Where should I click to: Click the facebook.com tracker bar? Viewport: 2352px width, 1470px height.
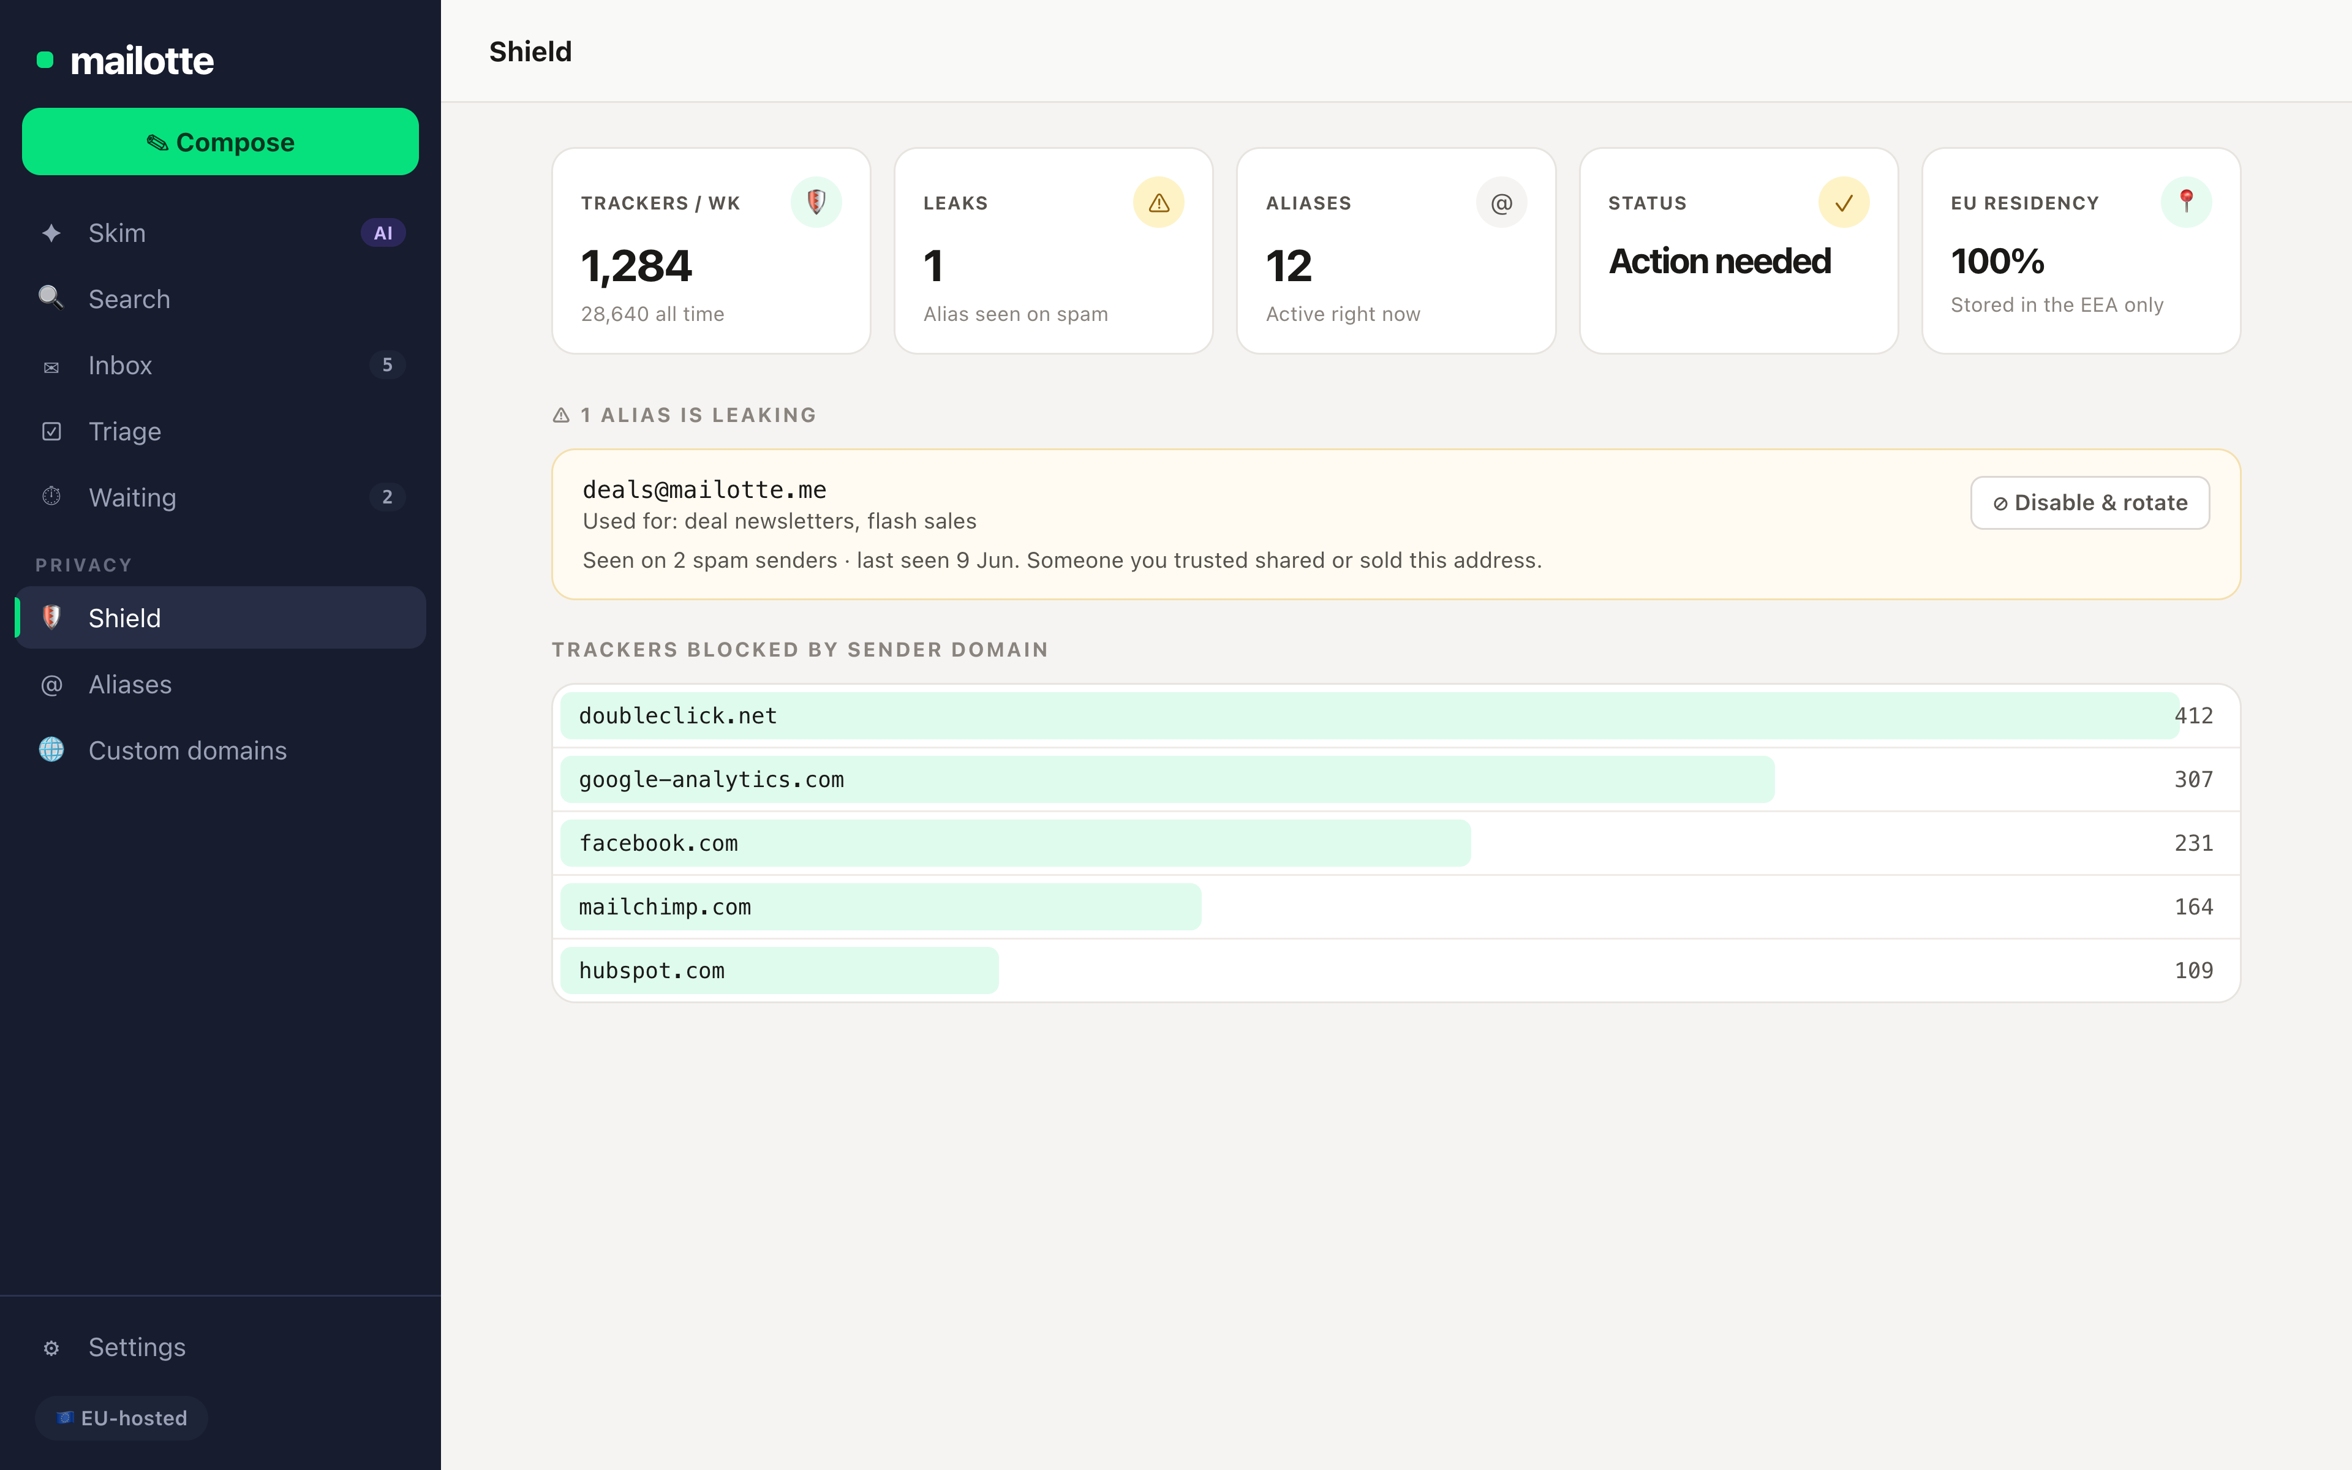click(1016, 843)
